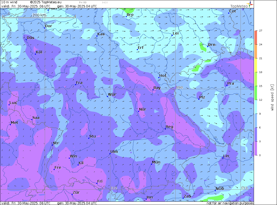This screenshot has height=205, width=277.
Task: Click the 'not for air navigation purposes' disclaimer
Action: coord(230,203)
